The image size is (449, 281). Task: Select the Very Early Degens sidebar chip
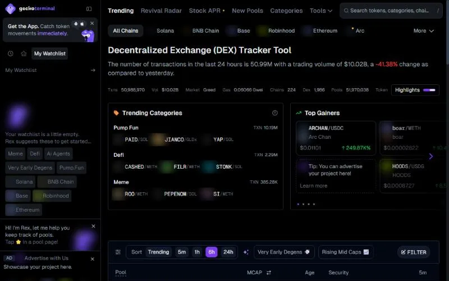click(30, 167)
